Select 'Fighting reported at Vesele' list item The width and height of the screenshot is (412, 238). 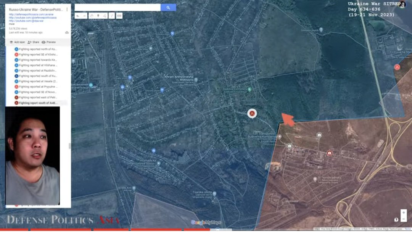click(x=38, y=81)
